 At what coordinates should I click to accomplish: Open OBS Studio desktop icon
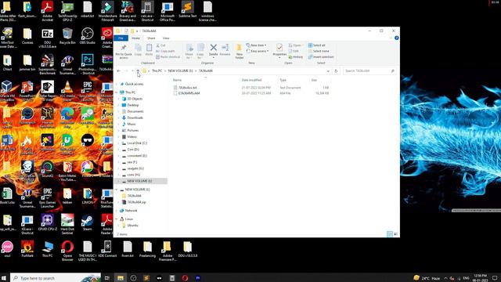[87, 36]
